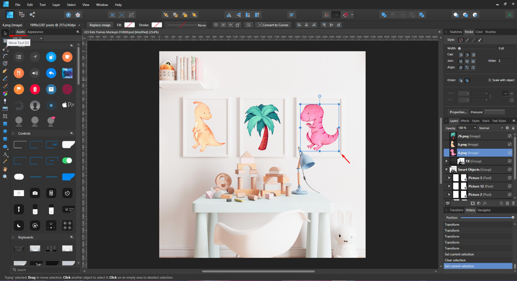Click the Adjustments icon in Layers panel

click(x=479, y=203)
